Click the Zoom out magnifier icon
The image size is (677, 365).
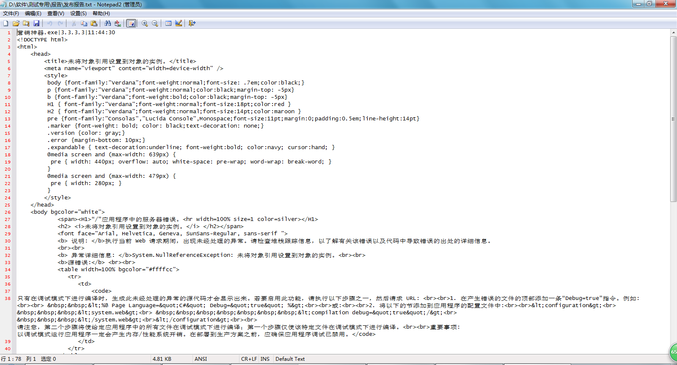tap(155, 23)
